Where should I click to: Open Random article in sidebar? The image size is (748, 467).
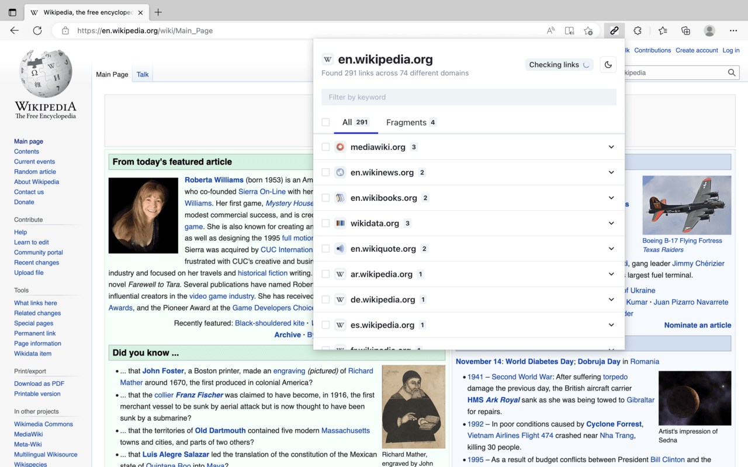pyautogui.click(x=35, y=172)
